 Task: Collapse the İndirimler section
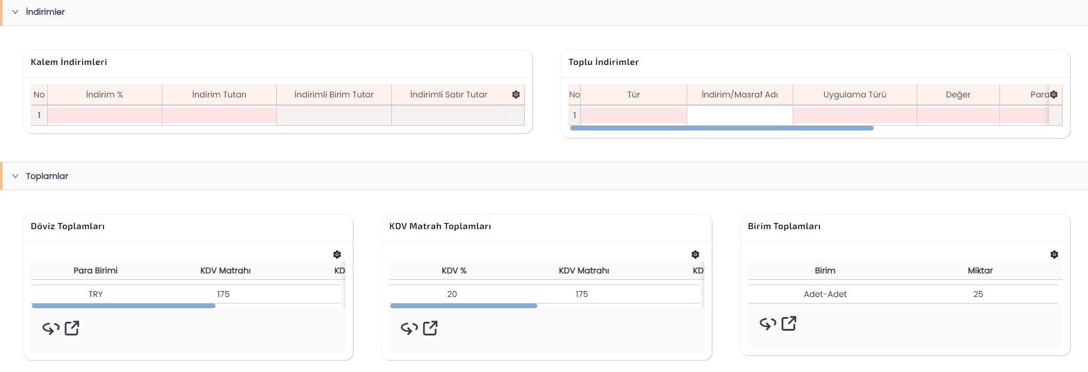pyautogui.click(x=15, y=12)
